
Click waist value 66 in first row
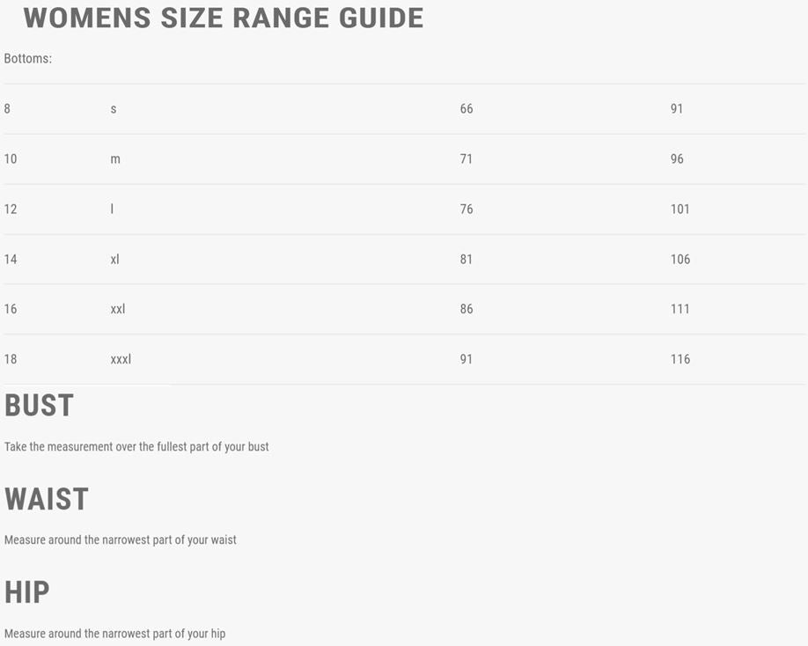coord(466,109)
